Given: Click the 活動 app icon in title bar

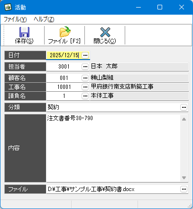Looking at the screenshot, I should 8,7.
